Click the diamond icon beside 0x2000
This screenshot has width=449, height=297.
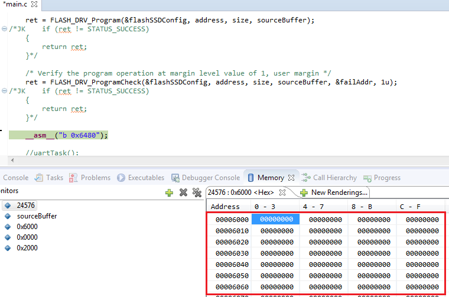pos(8,248)
